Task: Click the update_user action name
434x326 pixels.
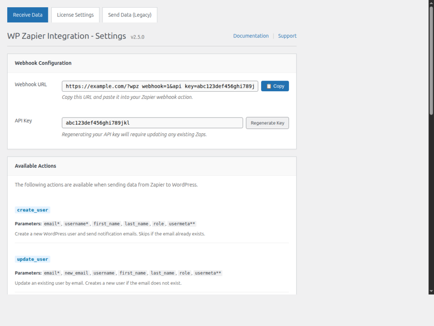Action: point(32,259)
